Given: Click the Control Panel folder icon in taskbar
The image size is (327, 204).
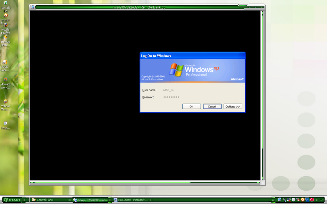Looking at the screenshot, I should tap(33, 200).
